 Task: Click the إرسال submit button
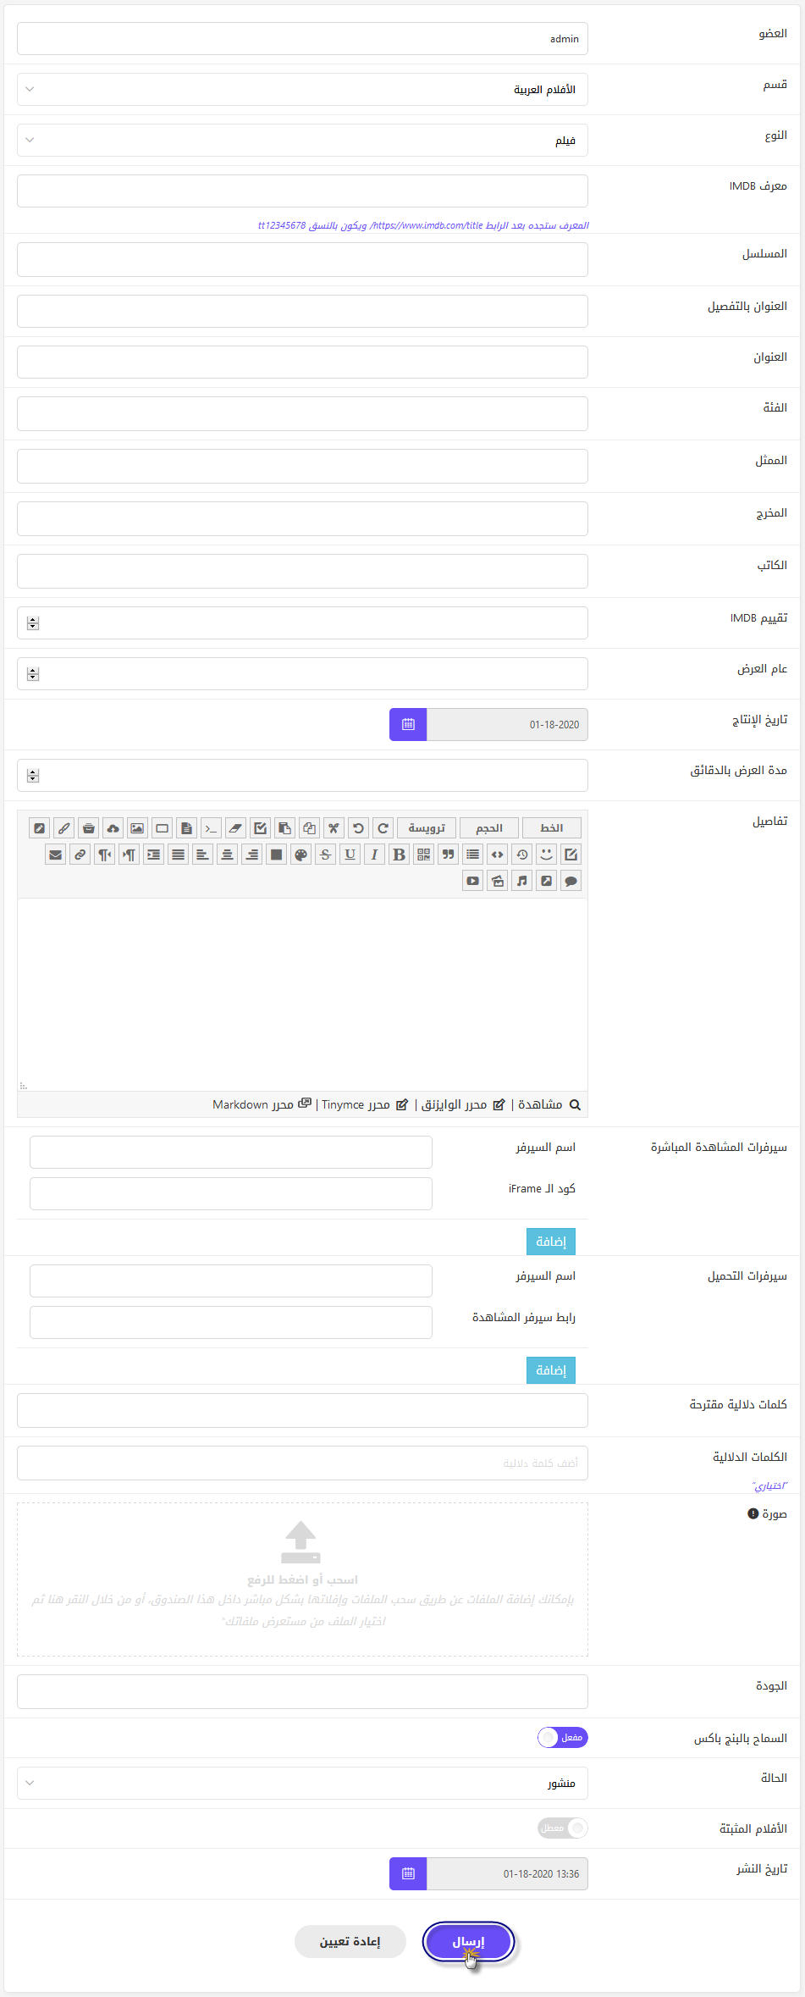pos(468,1942)
